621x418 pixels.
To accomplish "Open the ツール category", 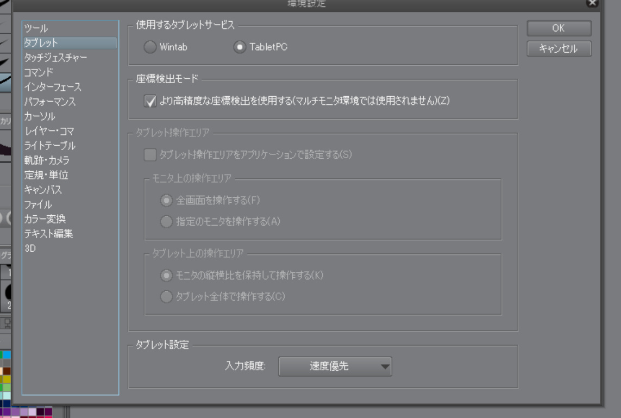I will pos(70,28).
